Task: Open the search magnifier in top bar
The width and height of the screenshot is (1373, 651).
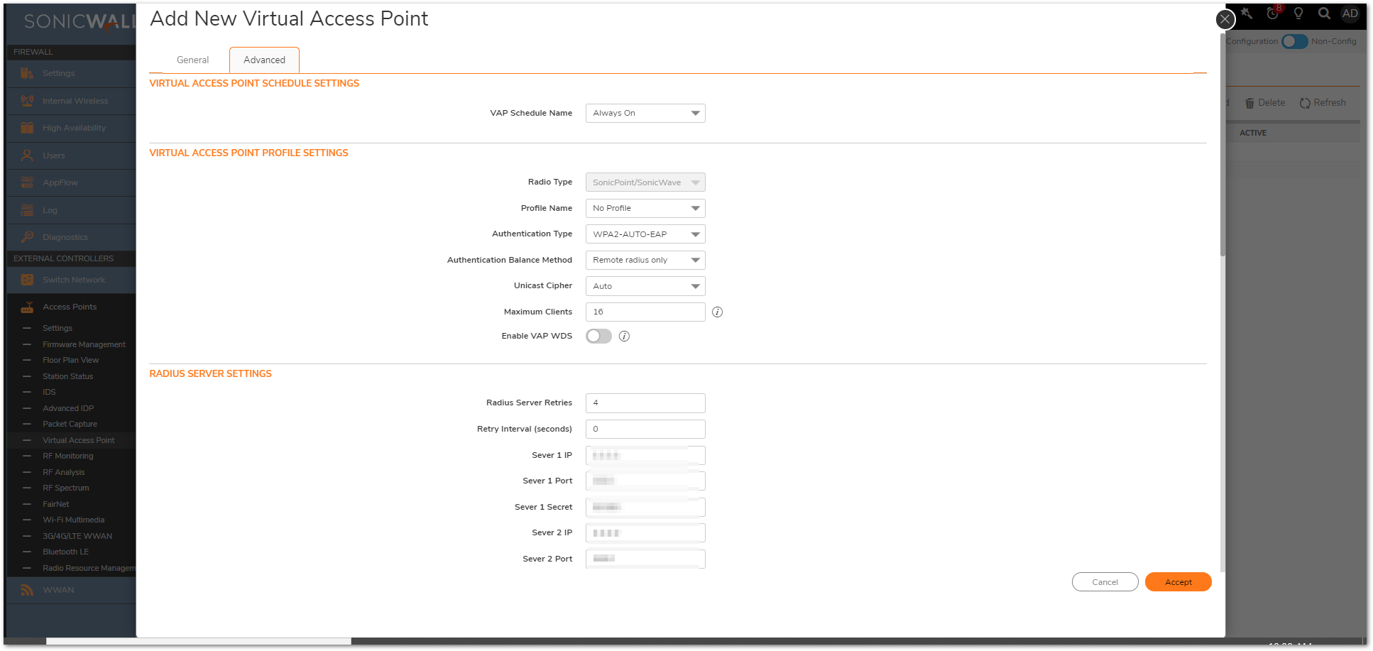Action: point(1324,13)
